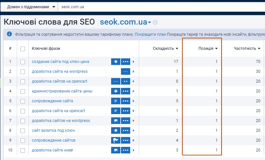The image size is (265, 160).
Task: Check row администрирование сайта цены
Action: (23, 91)
